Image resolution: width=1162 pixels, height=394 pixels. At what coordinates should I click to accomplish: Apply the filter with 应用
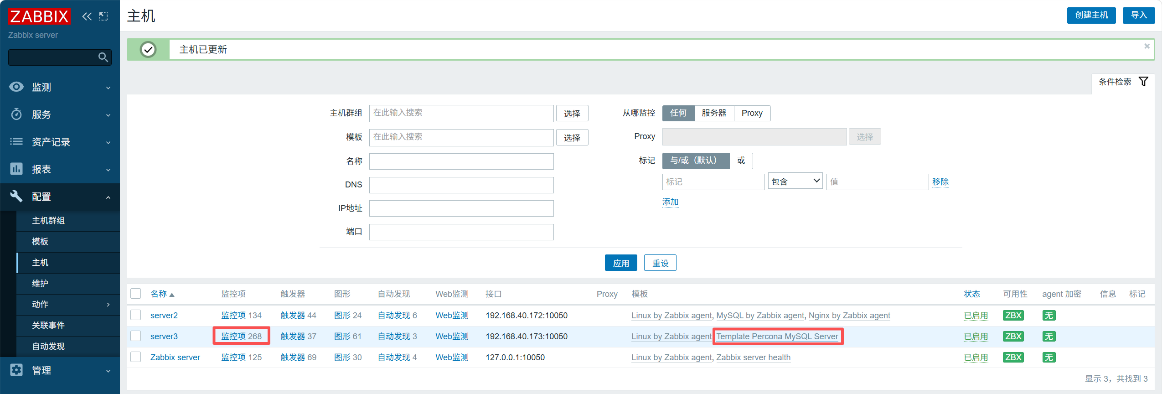coord(621,263)
